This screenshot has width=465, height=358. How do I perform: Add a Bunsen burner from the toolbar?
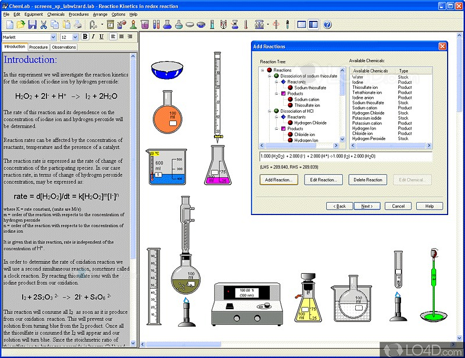tap(132, 24)
